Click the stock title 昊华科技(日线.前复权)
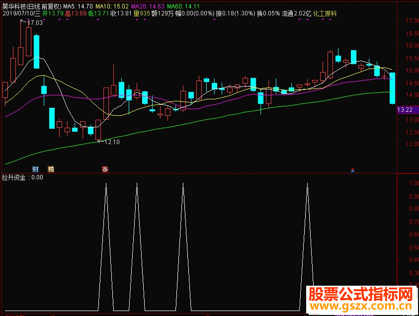419x316 pixels. (32, 6)
